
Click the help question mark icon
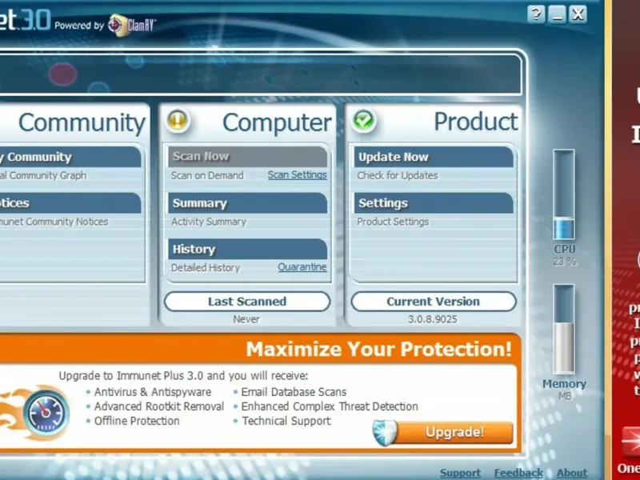click(535, 14)
